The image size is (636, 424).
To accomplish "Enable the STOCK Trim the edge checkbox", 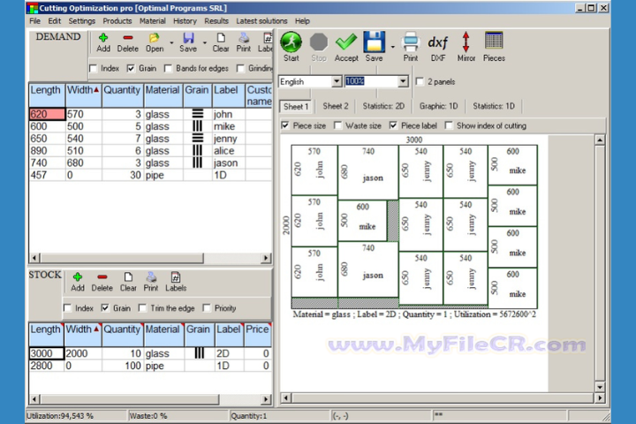I will tap(142, 308).
